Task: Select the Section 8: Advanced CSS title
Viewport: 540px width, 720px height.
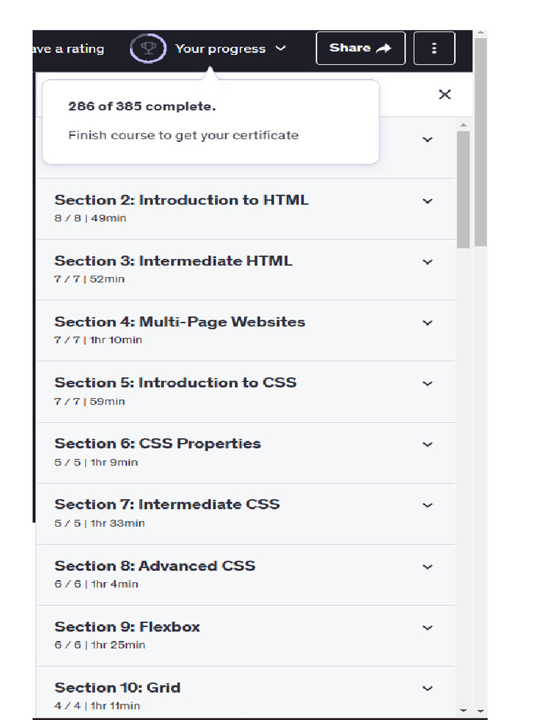Action: 155,566
